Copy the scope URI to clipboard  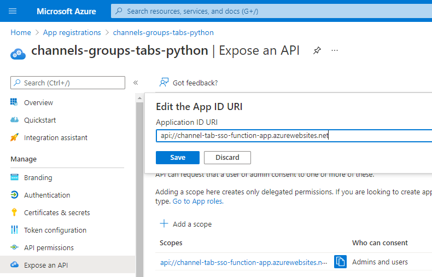click(340, 262)
